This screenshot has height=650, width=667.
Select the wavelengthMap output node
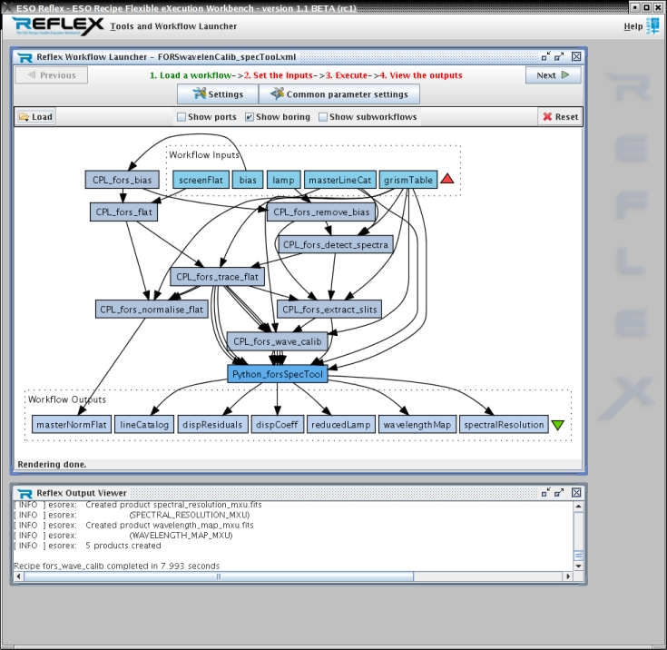tap(417, 424)
